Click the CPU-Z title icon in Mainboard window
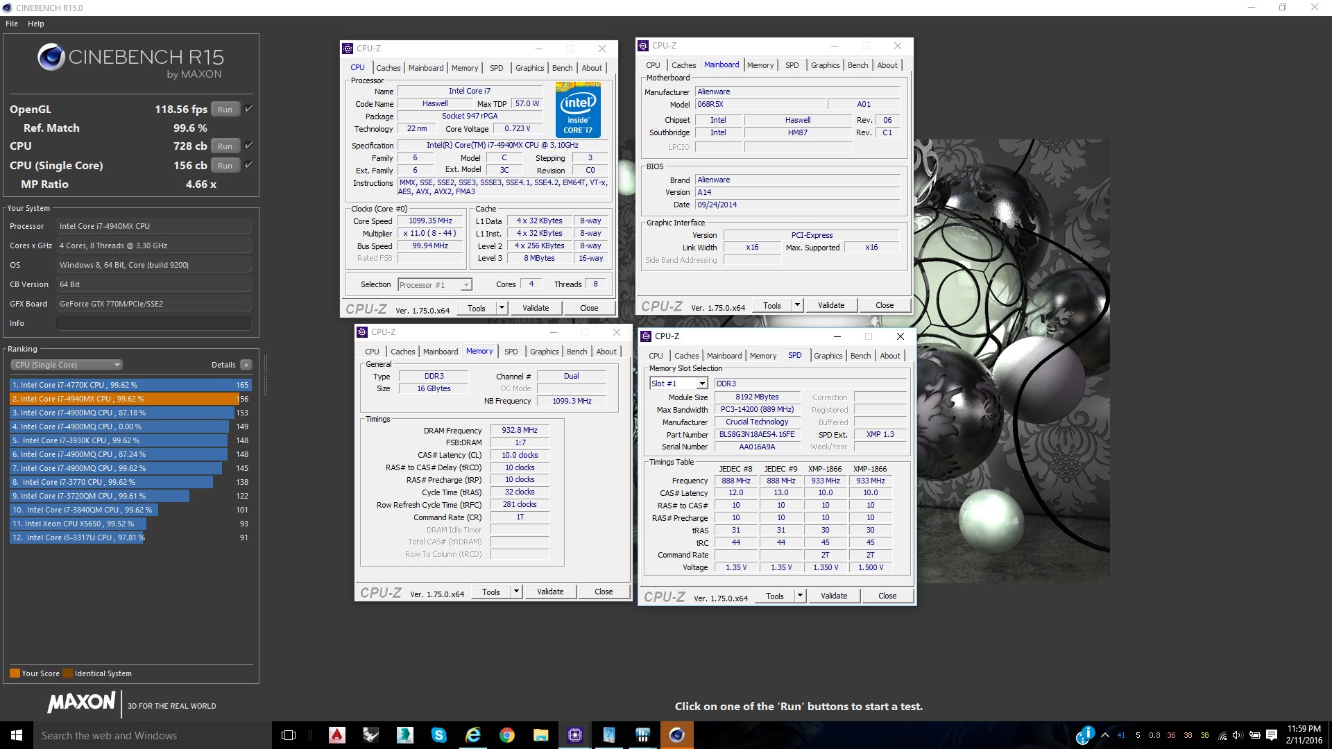 [x=643, y=46]
